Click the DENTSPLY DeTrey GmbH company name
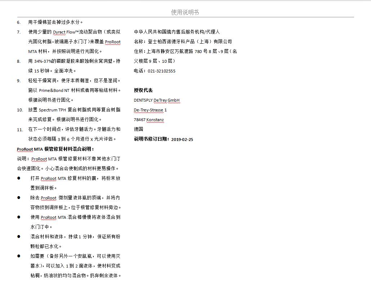This screenshot has height=283, width=371. pyautogui.click(x=156, y=100)
